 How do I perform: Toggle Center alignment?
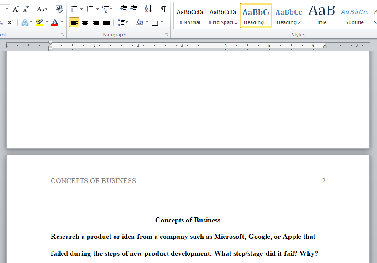tap(85, 22)
